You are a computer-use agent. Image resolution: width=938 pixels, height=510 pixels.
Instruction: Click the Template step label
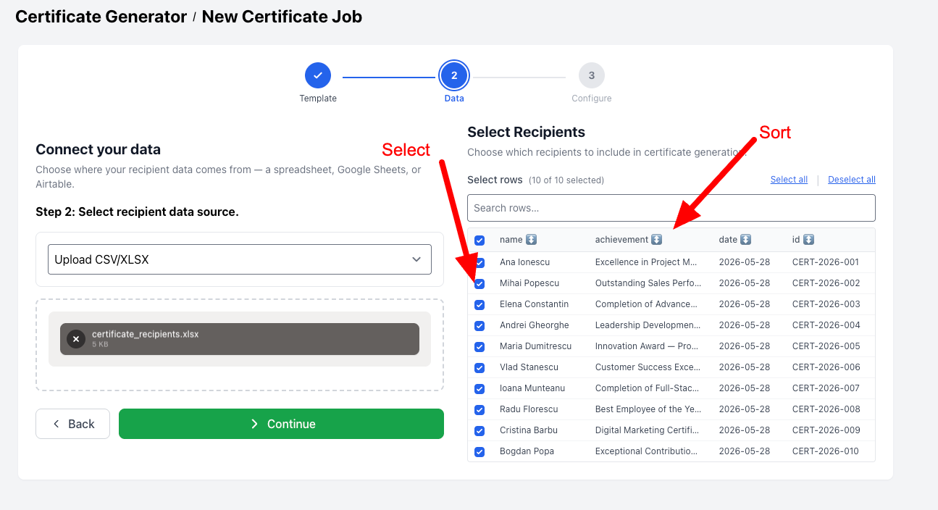point(318,99)
